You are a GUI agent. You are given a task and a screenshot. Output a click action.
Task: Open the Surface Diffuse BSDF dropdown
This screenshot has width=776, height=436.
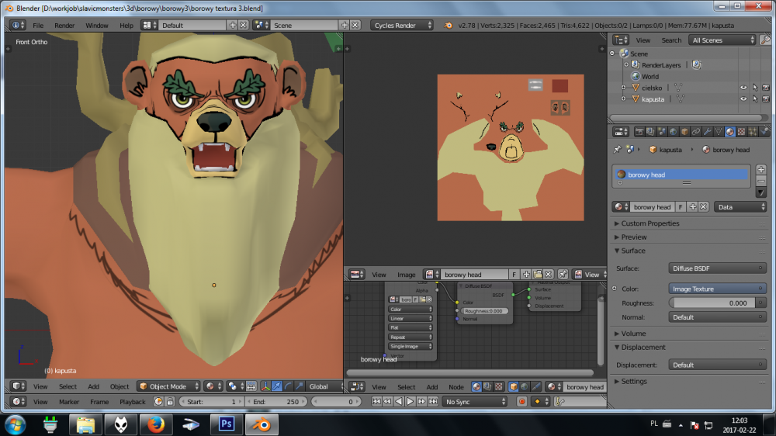point(717,268)
